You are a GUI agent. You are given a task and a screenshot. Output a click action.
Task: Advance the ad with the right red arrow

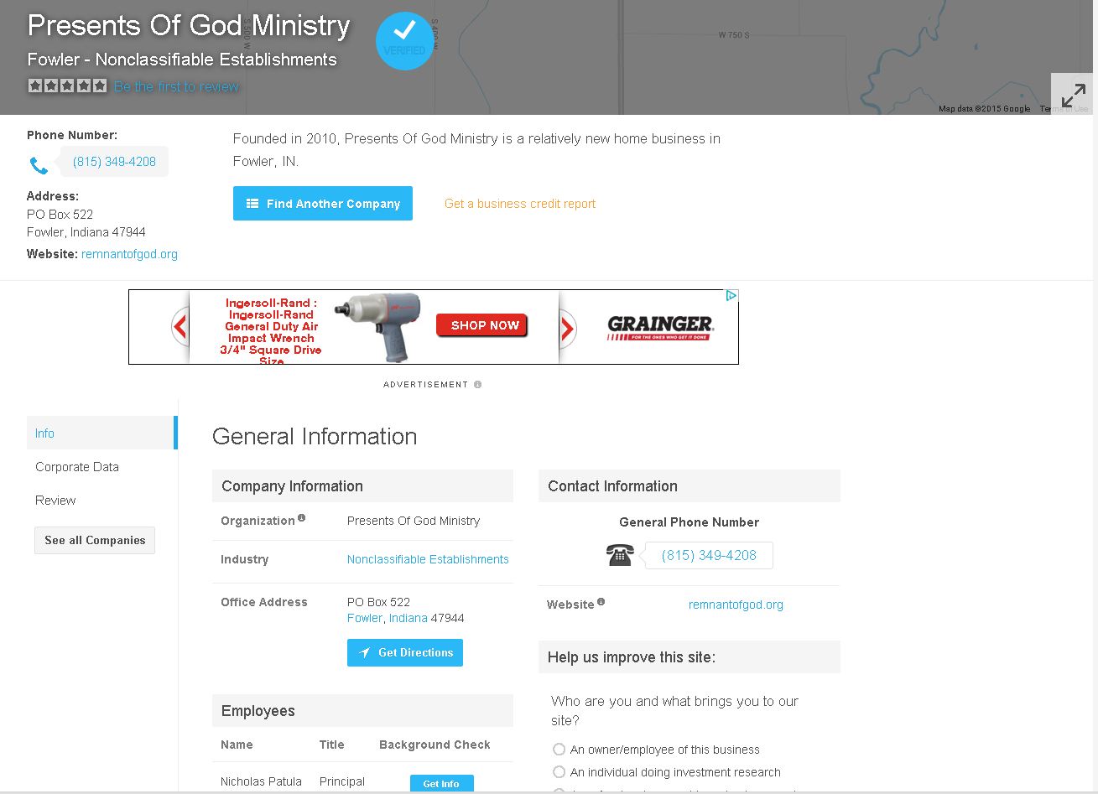point(568,328)
